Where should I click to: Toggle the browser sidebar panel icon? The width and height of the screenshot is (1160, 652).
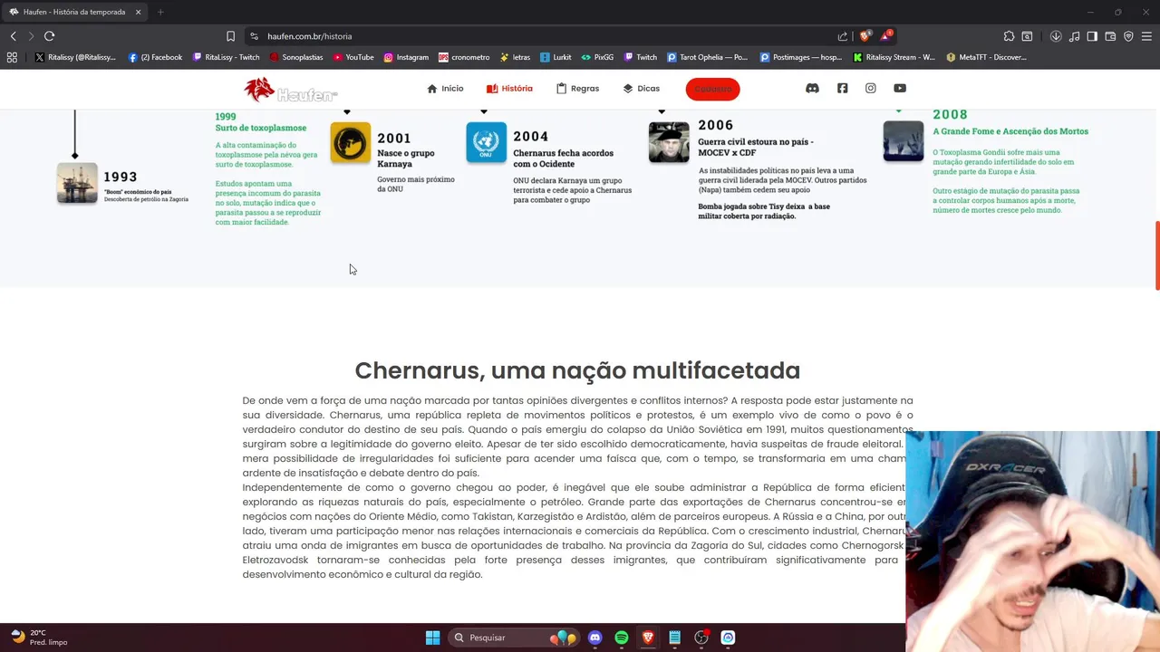(1092, 36)
